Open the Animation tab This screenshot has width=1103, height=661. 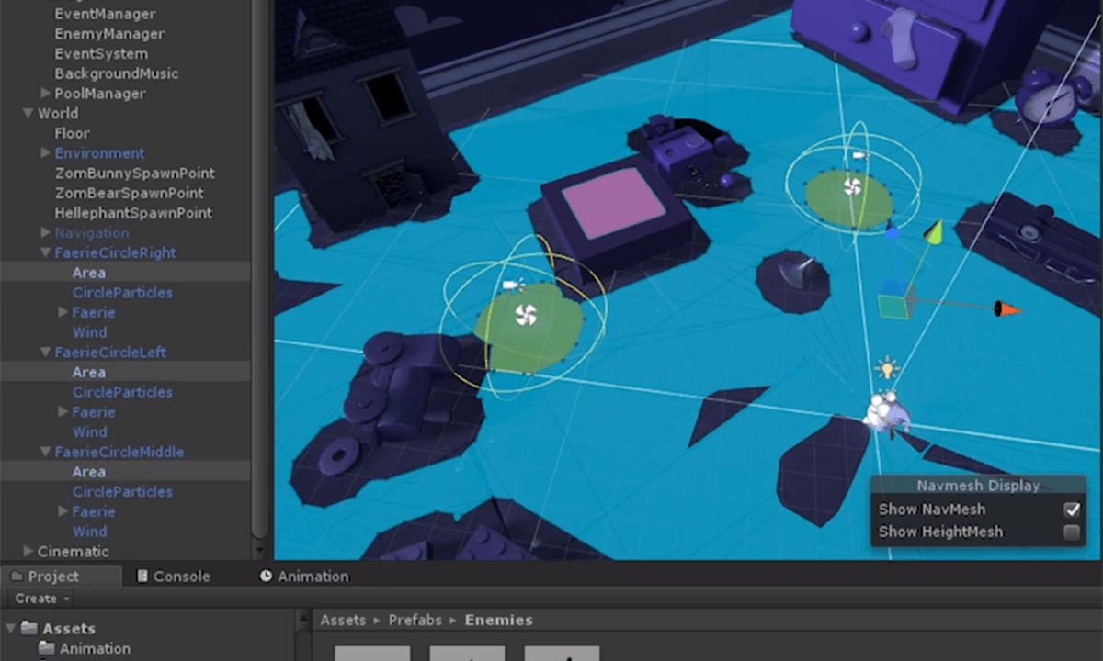tap(304, 577)
